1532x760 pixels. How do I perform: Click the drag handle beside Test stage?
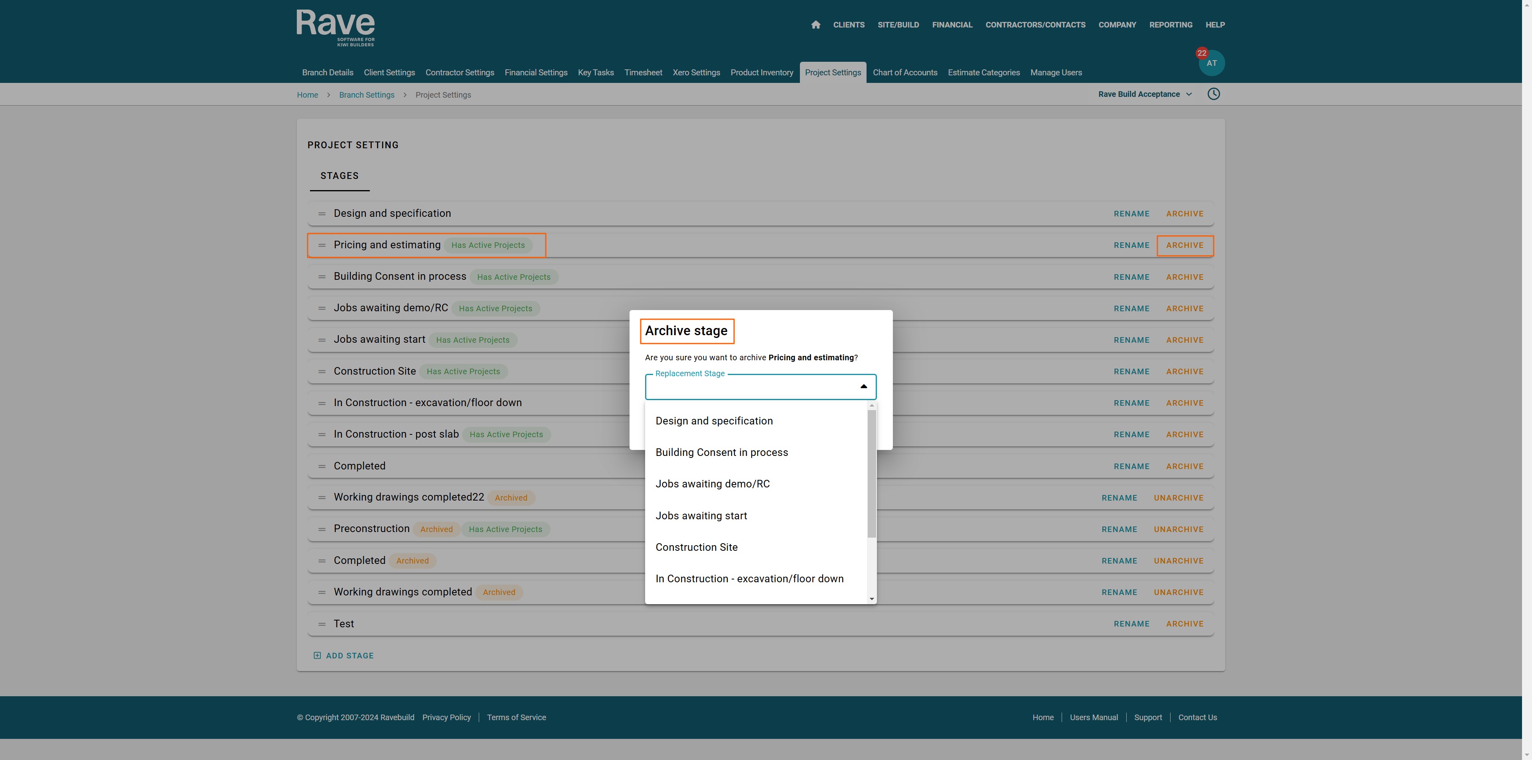point(322,624)
